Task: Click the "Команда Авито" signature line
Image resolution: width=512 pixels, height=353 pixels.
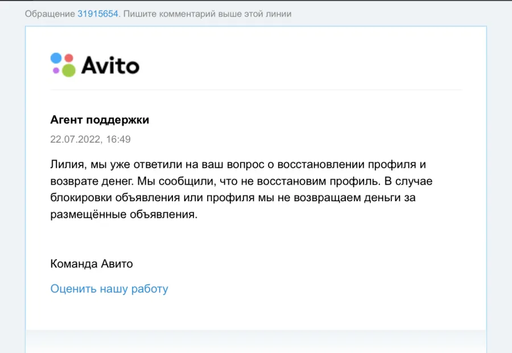Action: pos(92,264)
